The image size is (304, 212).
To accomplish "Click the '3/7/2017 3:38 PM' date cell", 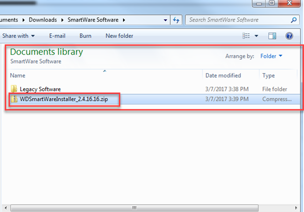I will tap(227, 89).
